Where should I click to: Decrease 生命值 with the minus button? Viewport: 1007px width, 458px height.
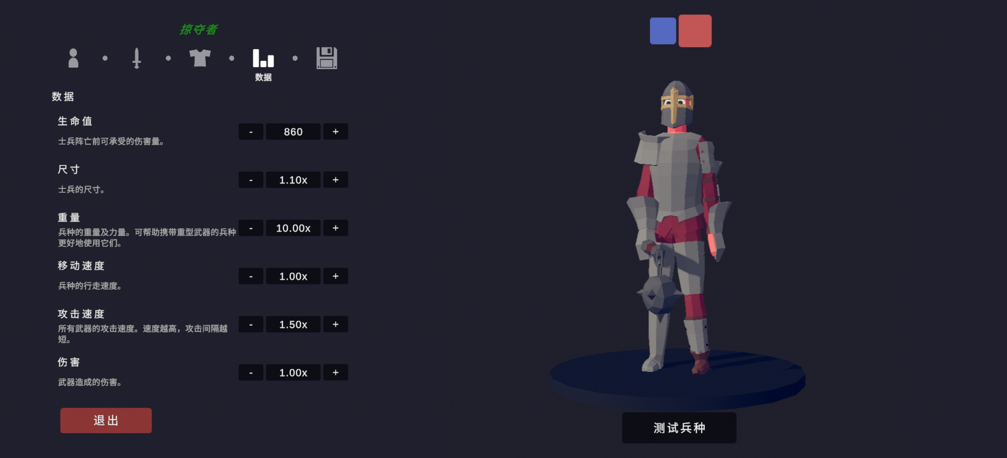click(x=251, y=132)
